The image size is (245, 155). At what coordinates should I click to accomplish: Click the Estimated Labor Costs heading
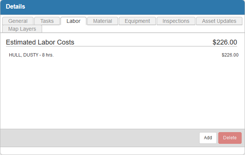pos(40,42)
